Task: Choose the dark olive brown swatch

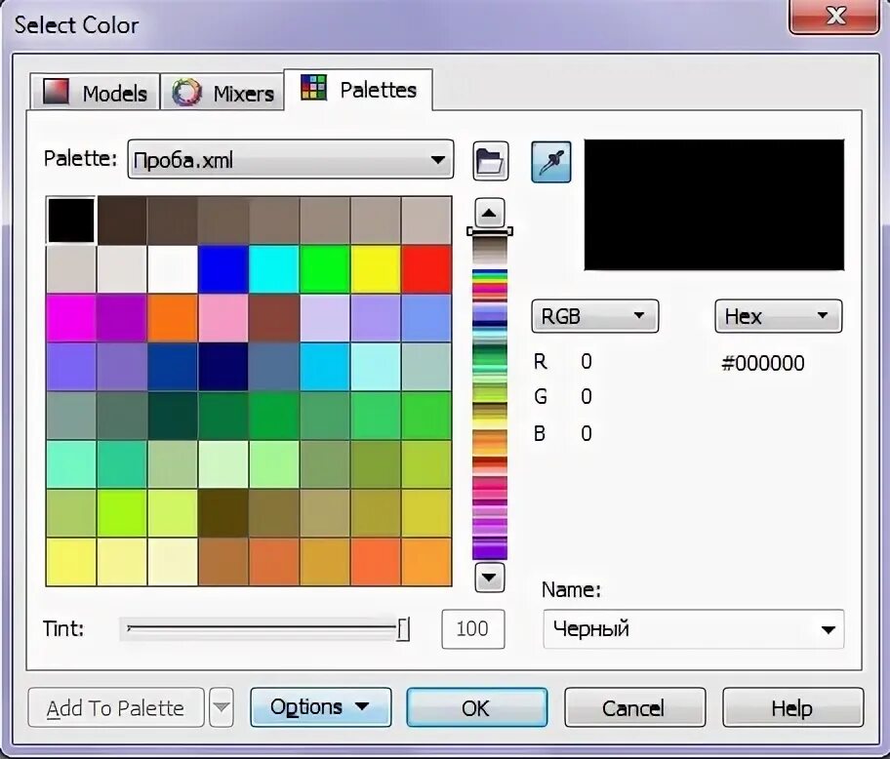Action: tap(223, 513)
